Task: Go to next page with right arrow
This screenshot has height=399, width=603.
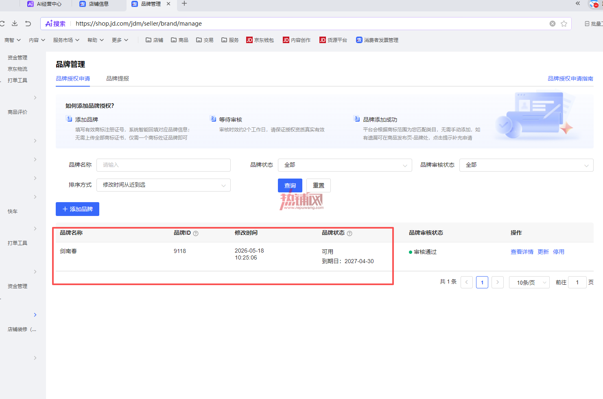Action: (x=498, y=282)
